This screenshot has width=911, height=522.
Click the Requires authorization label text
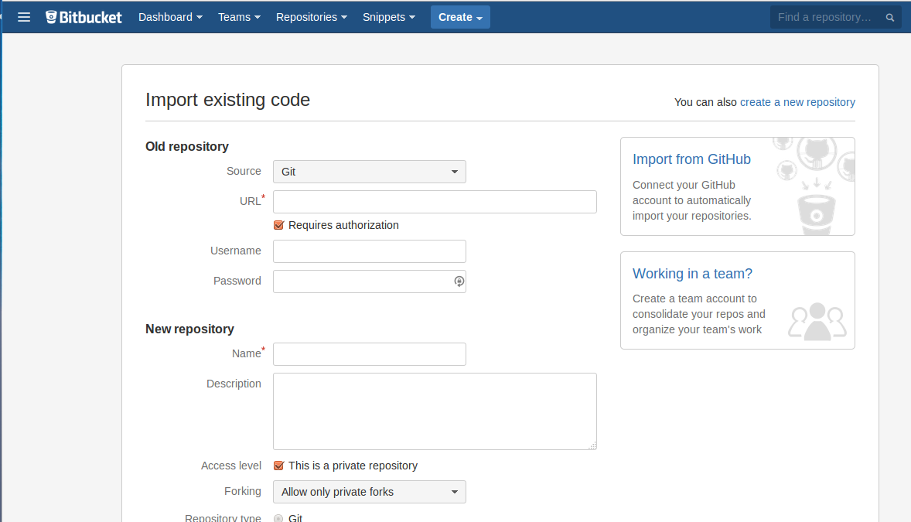click(x=343, y=225)
